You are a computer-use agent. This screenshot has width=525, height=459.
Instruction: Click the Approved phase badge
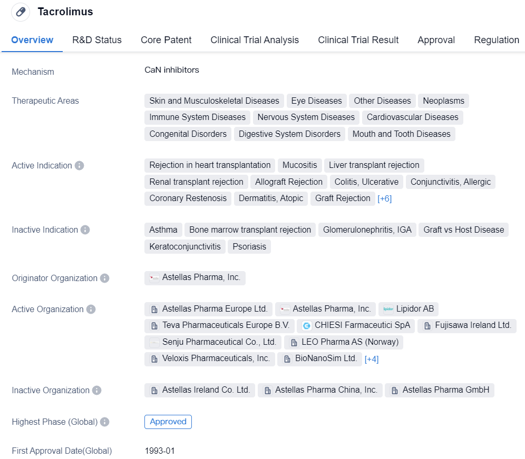168,422
